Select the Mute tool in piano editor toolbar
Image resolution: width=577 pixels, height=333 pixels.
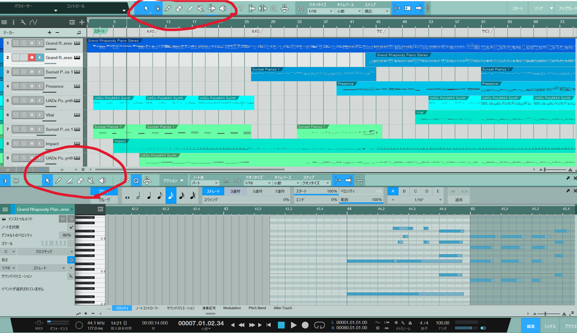coord(91,181)
